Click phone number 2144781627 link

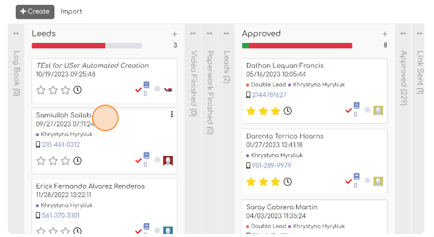pyautogui.click(x=269, y=95)
